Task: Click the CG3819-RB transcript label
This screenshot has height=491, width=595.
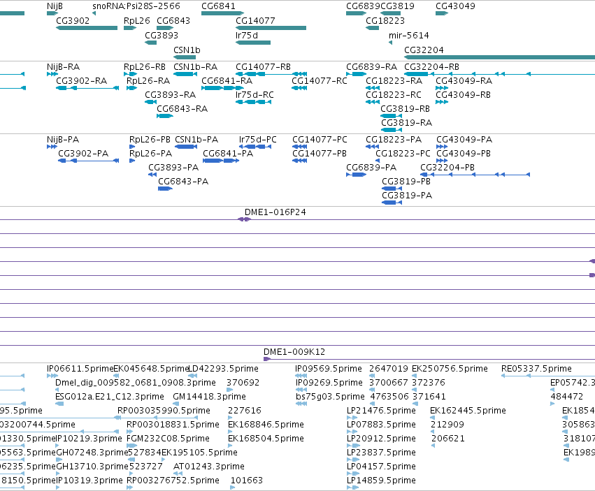Action: click(x=405, y=109)
